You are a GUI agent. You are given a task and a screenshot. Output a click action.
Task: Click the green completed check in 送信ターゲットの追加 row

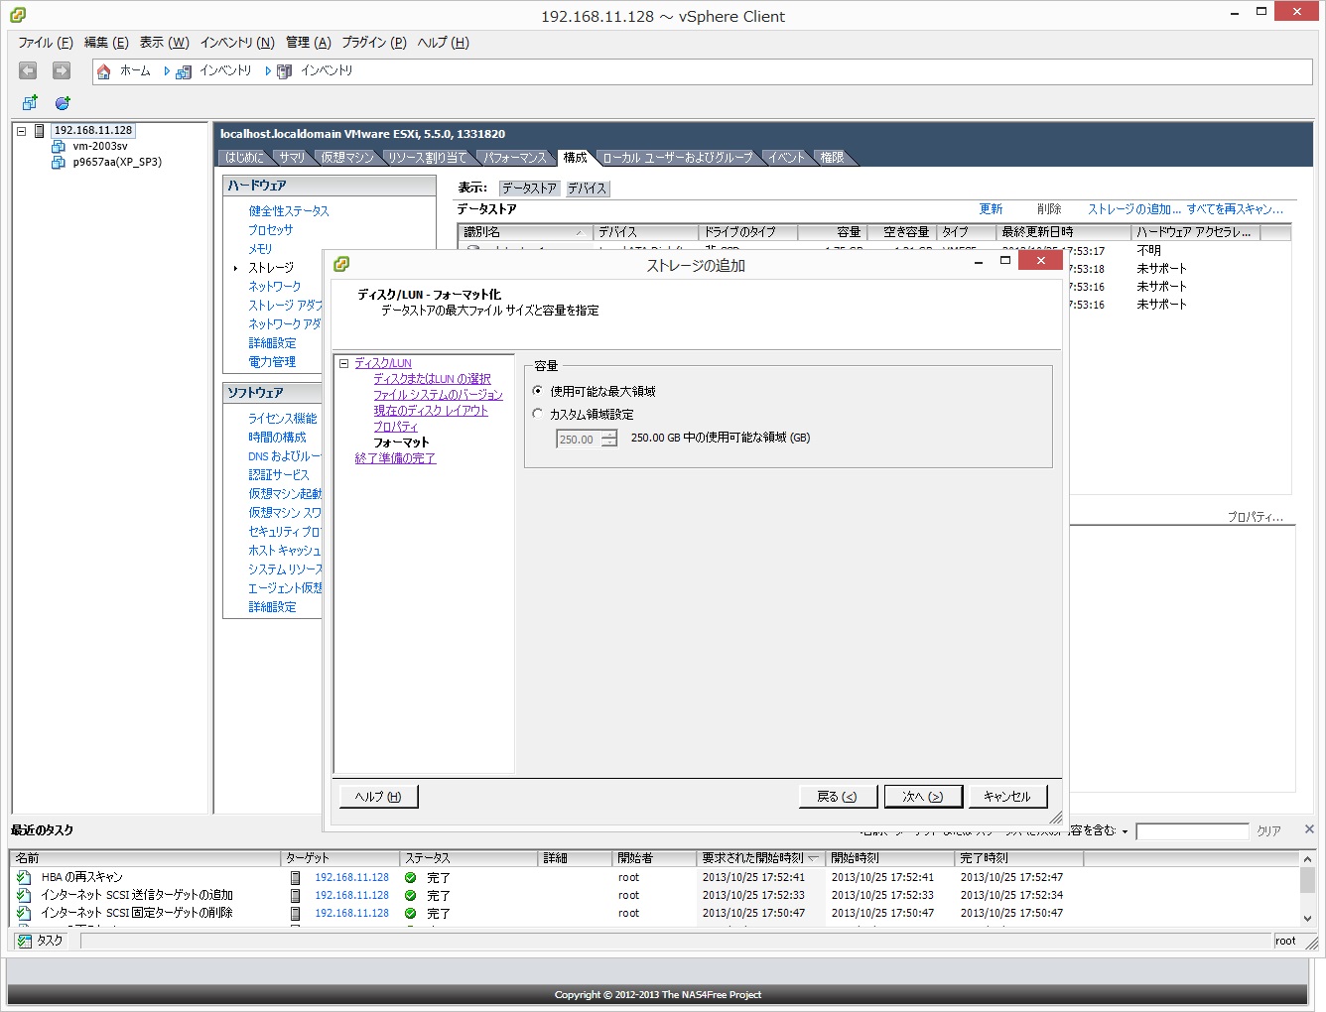pos(411,895)
